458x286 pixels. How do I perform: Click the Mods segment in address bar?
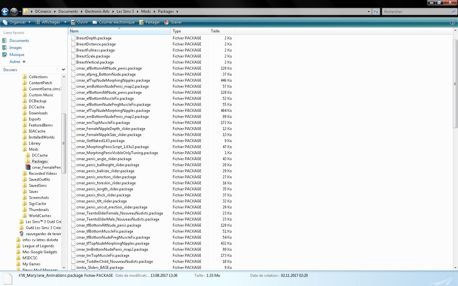(146, 11)
